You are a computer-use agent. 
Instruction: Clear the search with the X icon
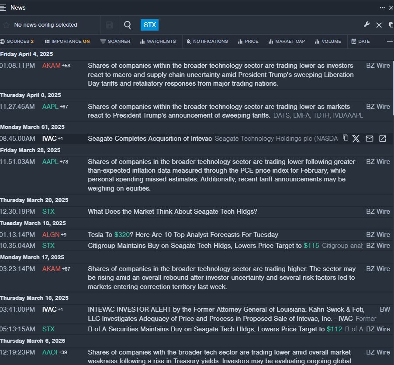coord(379,25)
